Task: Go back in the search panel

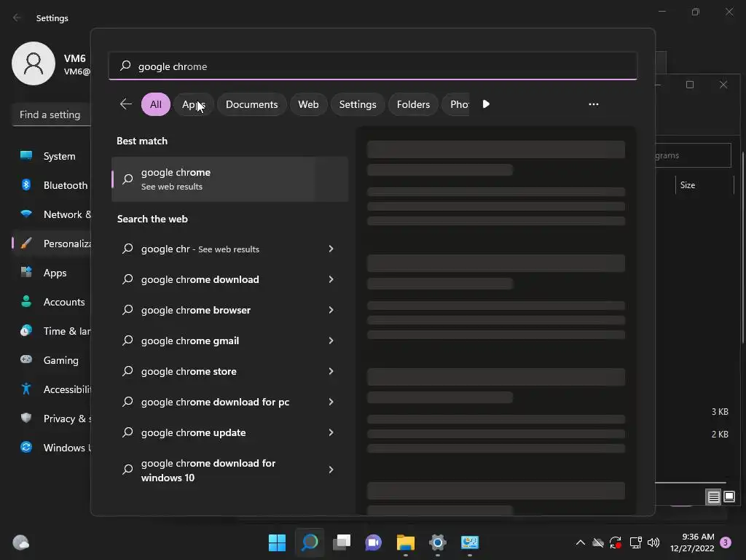Action: coord(125,104)
